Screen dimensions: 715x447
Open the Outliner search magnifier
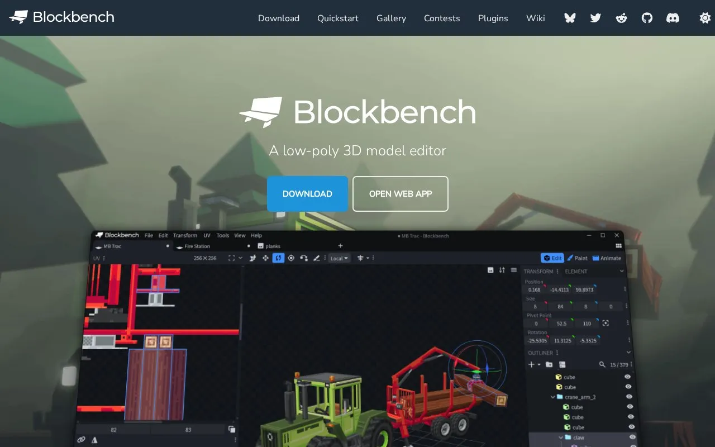(x=602, y=364)
